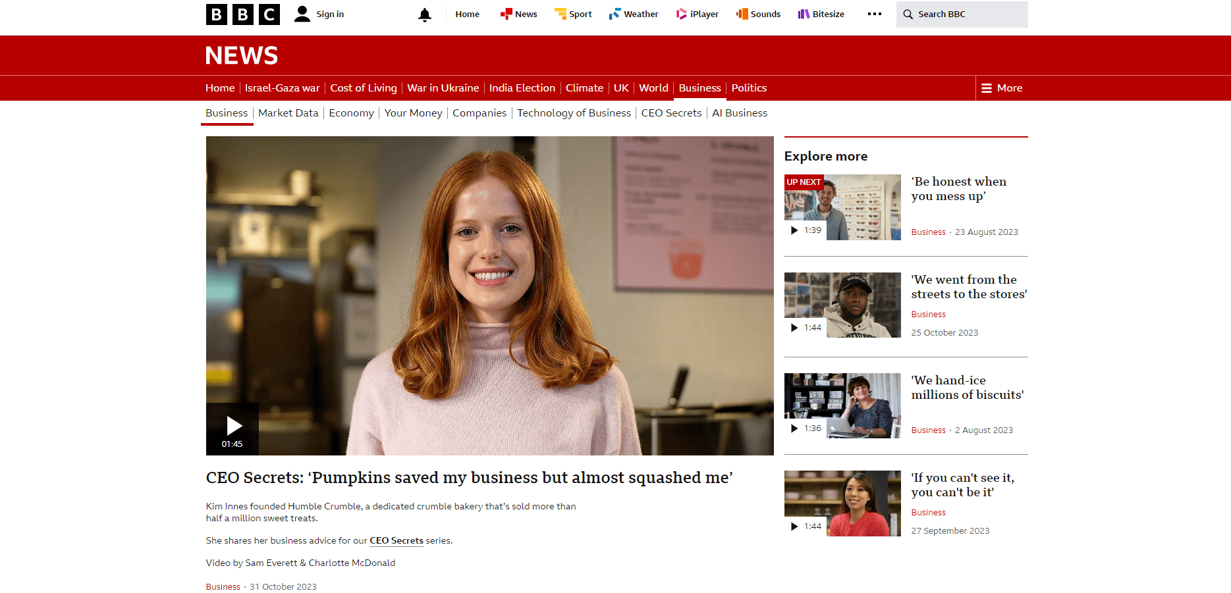This screenshot has height=593, width=1231.
Task: Select the Business sub-tab
Action: [x=227, y=113]
